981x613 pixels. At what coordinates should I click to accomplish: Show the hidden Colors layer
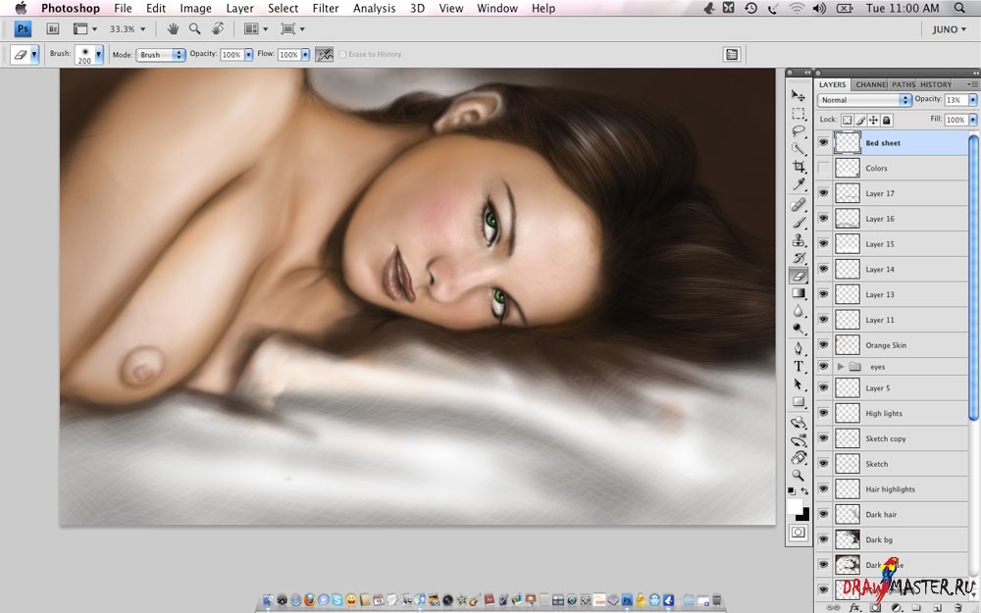(x=823, y=168)
